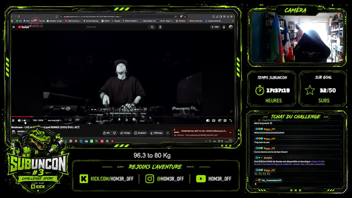Click the Télécharger download button
Viewport: 352px width, 198px height.
156,133
